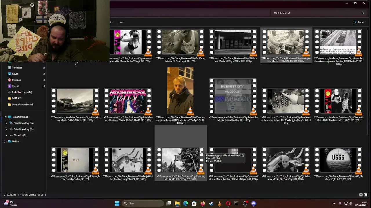Toggle the Tiedot details pane
This screenshot has width=371, height=208.
pos(359,22)
